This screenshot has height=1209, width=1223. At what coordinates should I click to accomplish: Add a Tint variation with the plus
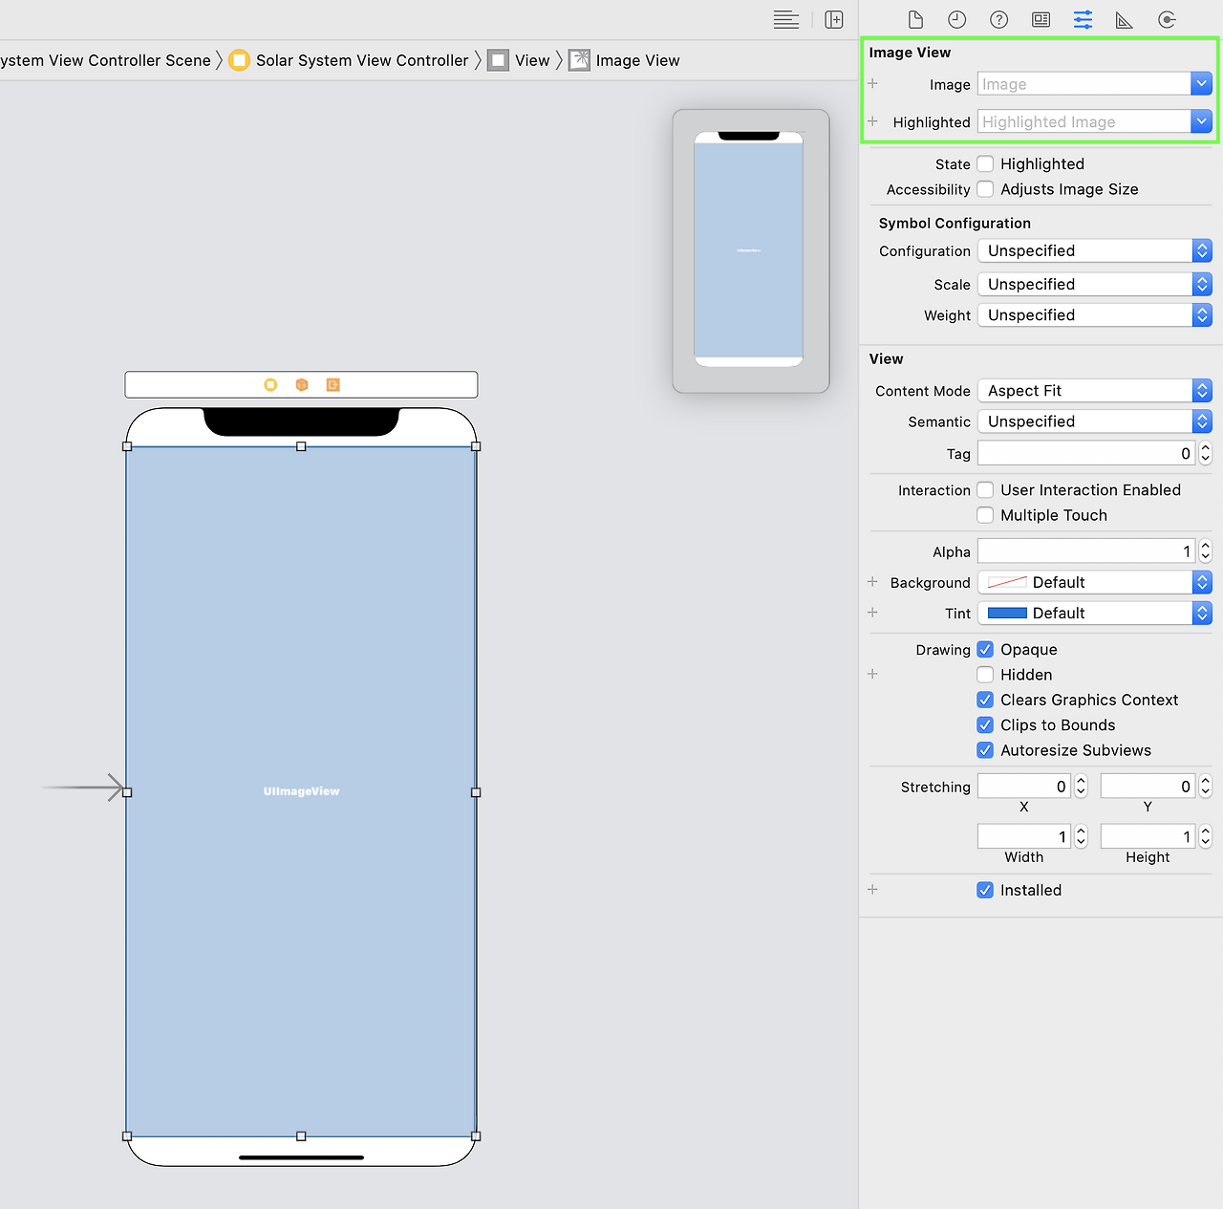click(872, 613)
